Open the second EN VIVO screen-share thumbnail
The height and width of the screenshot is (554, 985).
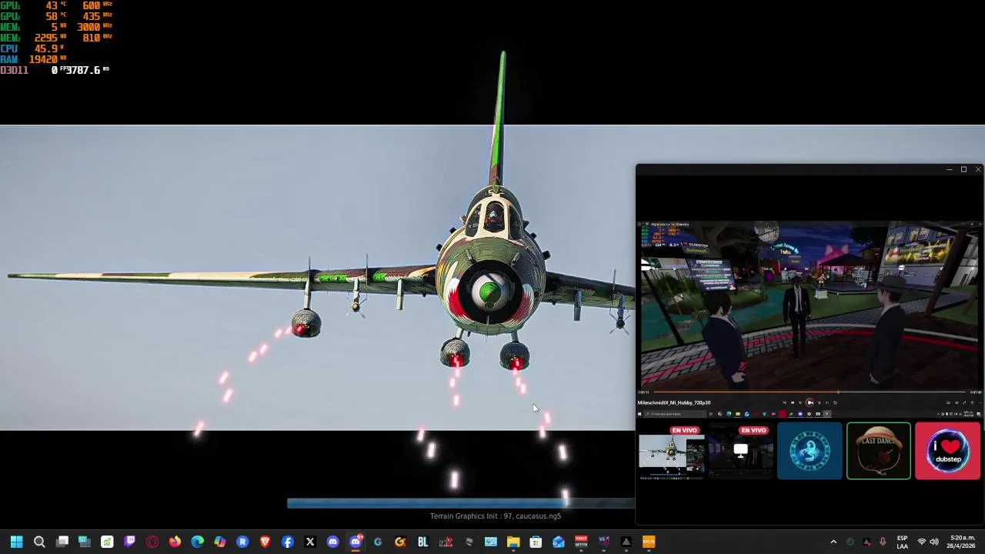tap(740, 452)
